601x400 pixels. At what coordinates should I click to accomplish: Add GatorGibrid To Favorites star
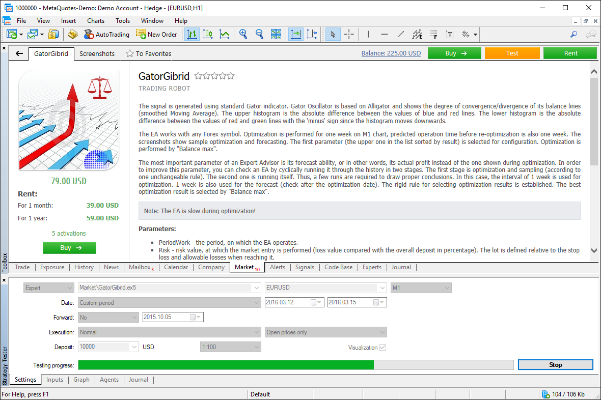[148, 53]
